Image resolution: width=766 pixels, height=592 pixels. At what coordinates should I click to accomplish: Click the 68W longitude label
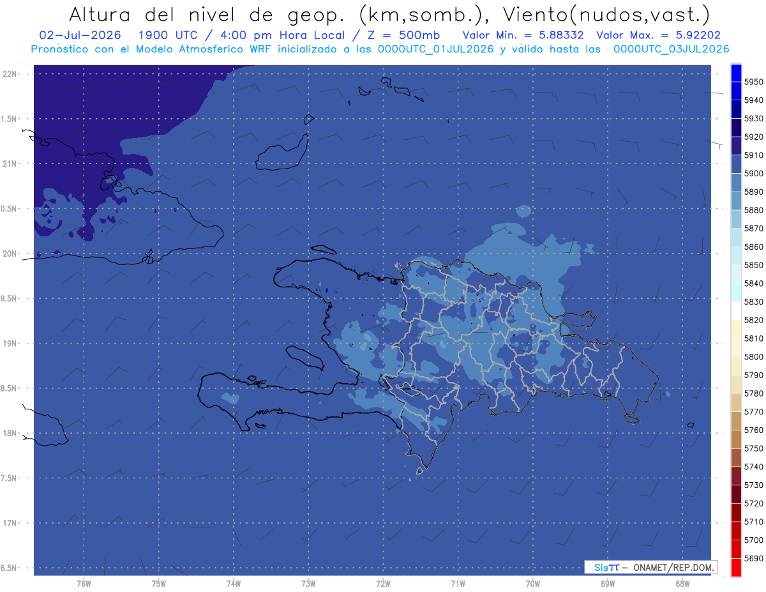682,583
